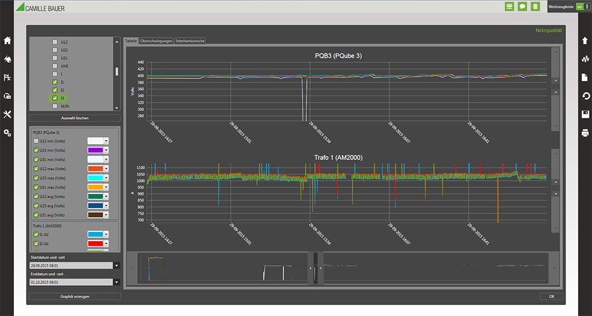592x316 pixels.
Task: Click the green network devices icon
Action: [509, 7]
